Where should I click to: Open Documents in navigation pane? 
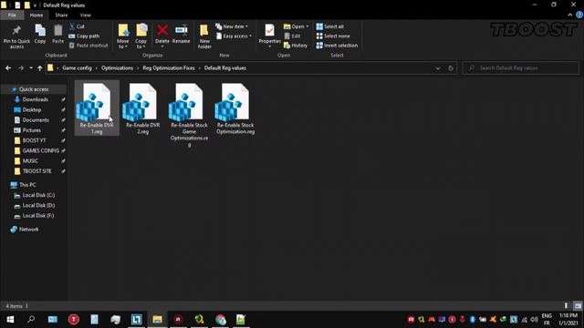pos(36,120)
